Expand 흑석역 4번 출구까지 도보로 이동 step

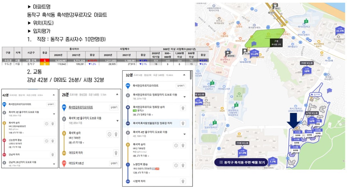[x=185, y=134]
